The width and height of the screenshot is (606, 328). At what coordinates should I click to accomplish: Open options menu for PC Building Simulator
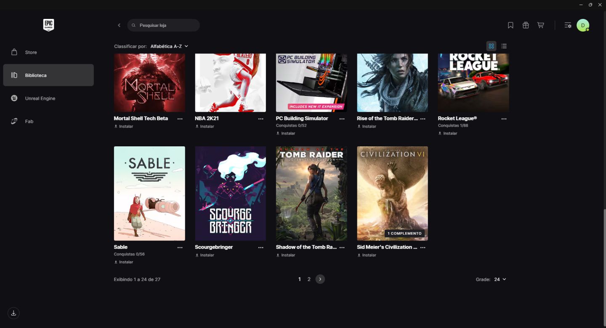pos(342,119)
